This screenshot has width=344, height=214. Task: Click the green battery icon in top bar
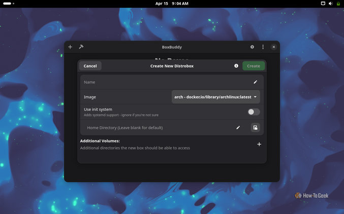[338, 4]
